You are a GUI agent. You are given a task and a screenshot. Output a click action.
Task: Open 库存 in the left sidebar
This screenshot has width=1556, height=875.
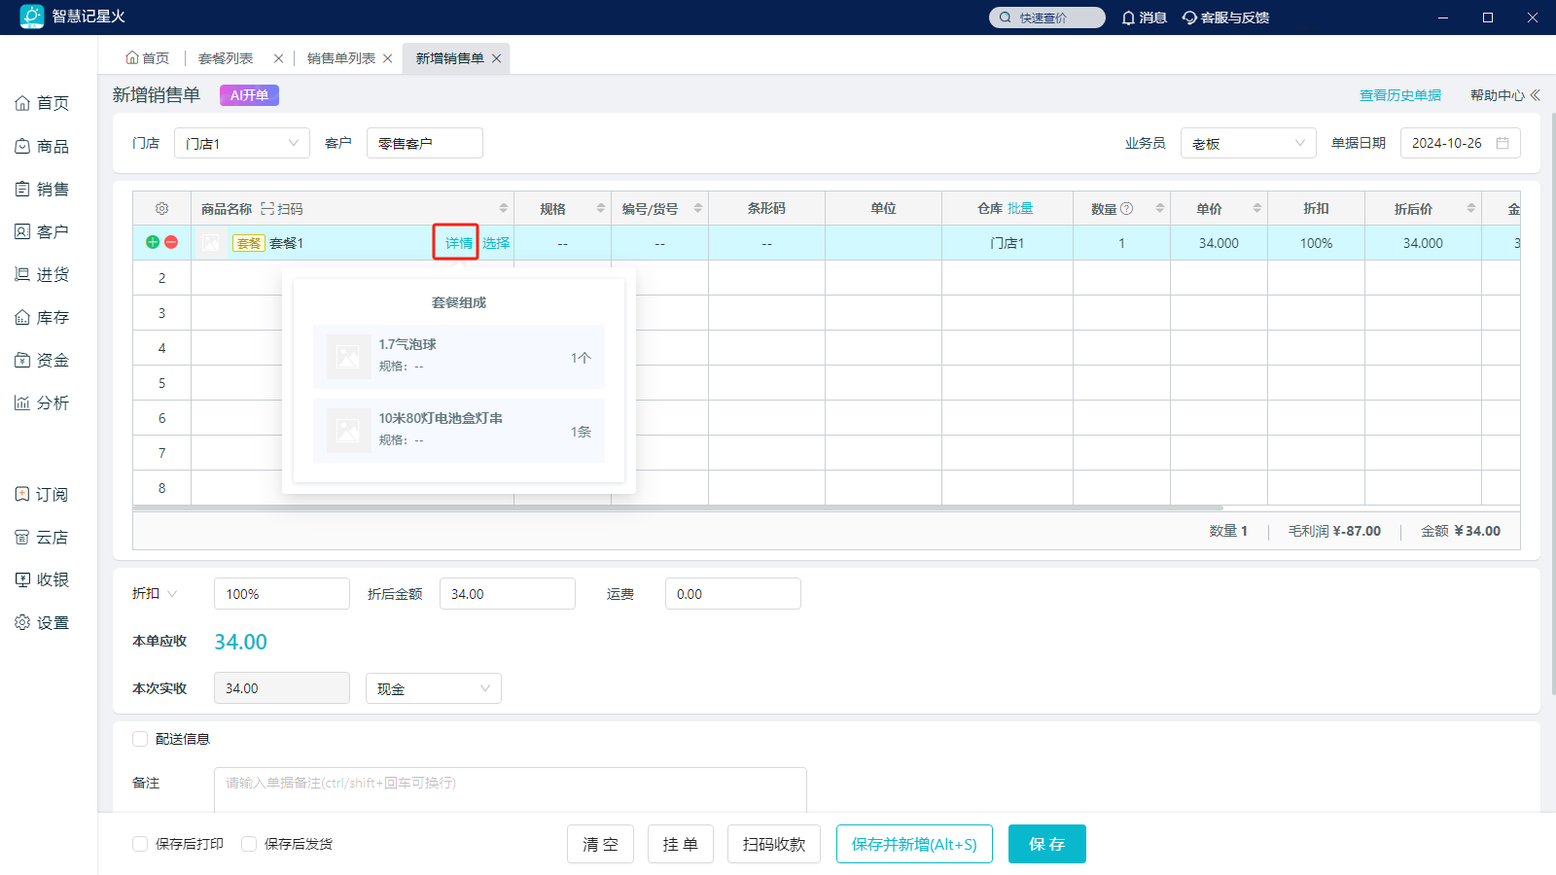coord(42,317)
